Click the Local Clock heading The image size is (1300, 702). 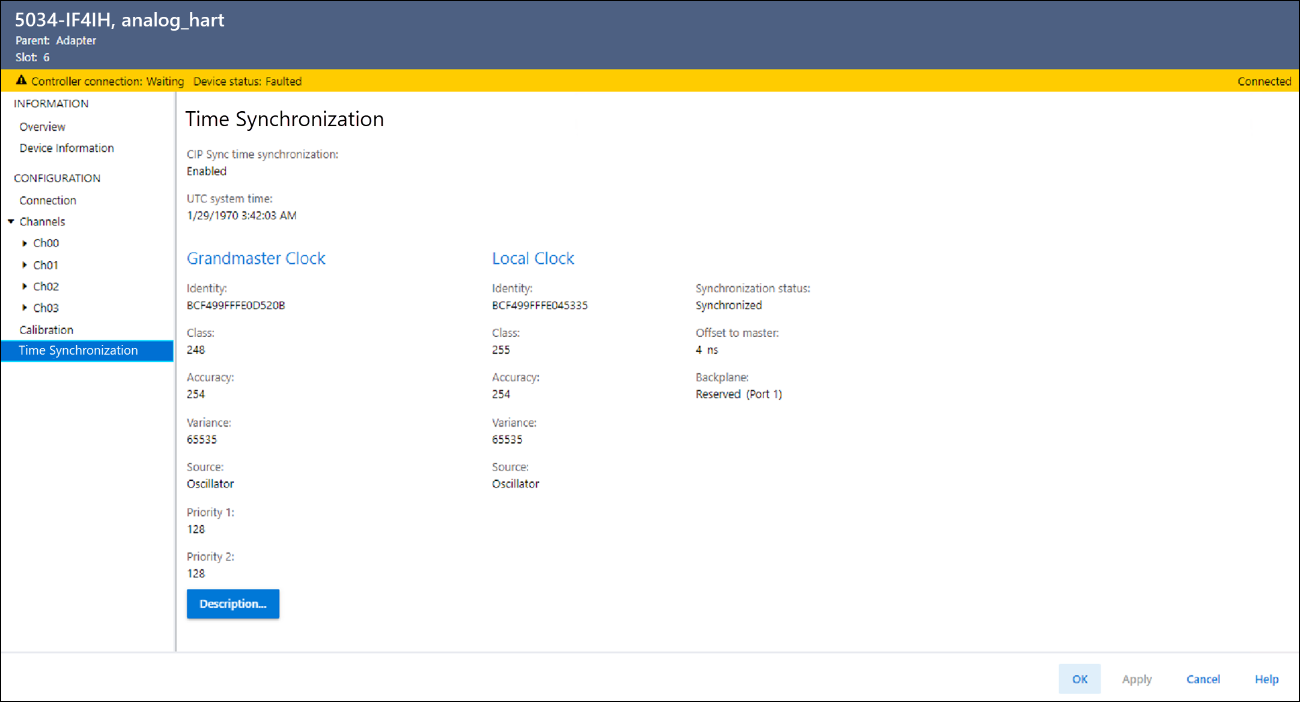tap(533, 258)
